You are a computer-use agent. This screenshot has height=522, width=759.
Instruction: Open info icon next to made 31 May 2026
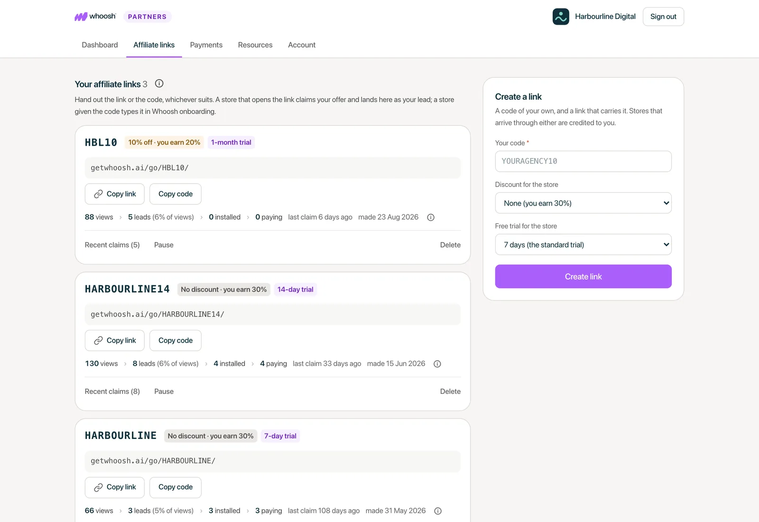click(x=438, y=511)
